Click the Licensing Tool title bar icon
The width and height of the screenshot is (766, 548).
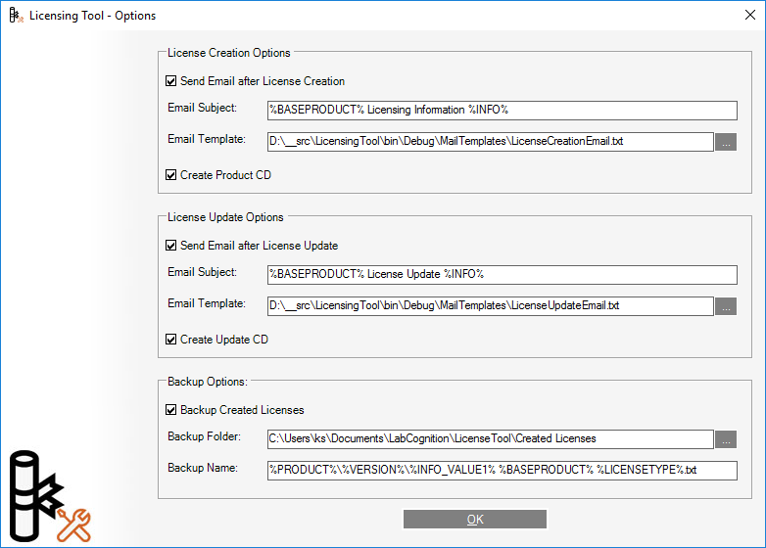pyautogui.click(x=16, y=16)
